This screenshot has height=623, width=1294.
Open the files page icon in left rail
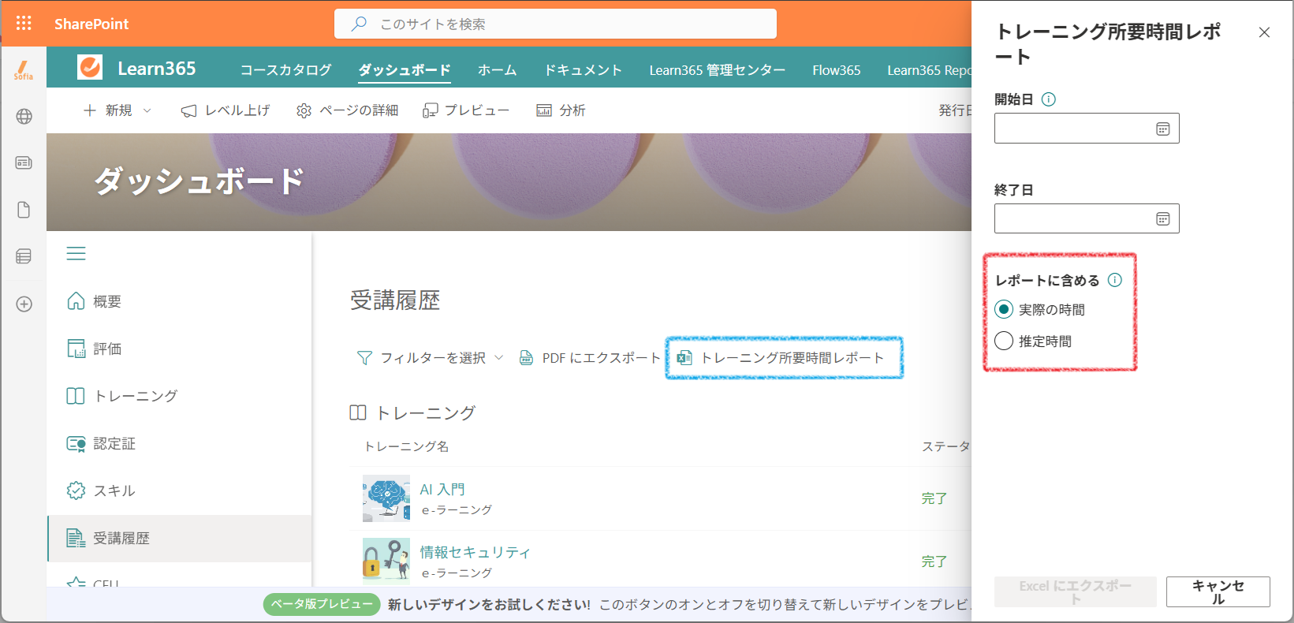coord(24,210)
